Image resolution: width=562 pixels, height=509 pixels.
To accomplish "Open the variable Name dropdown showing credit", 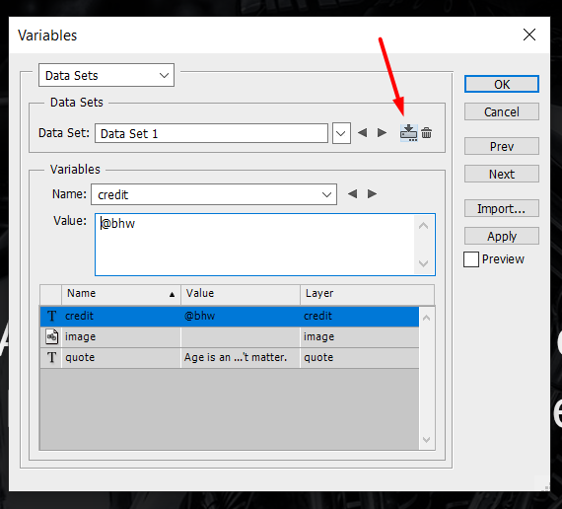I will pos(214,194).
